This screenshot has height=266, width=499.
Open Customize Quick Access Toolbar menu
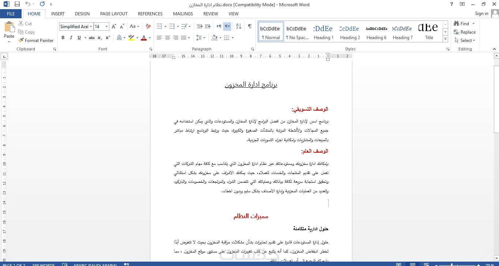pos(51,4)
